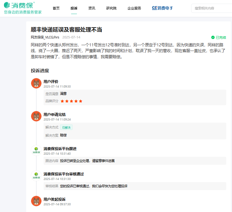Click timestamp 2025-07-14 09:57:30
Screen dimensions: 232x212
tap(57, 204)
